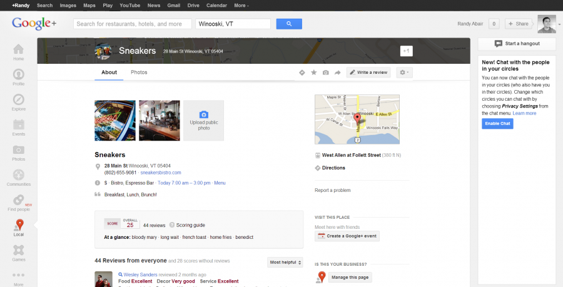Open Gmail in the top bar
563x287 pixels.
174,6
